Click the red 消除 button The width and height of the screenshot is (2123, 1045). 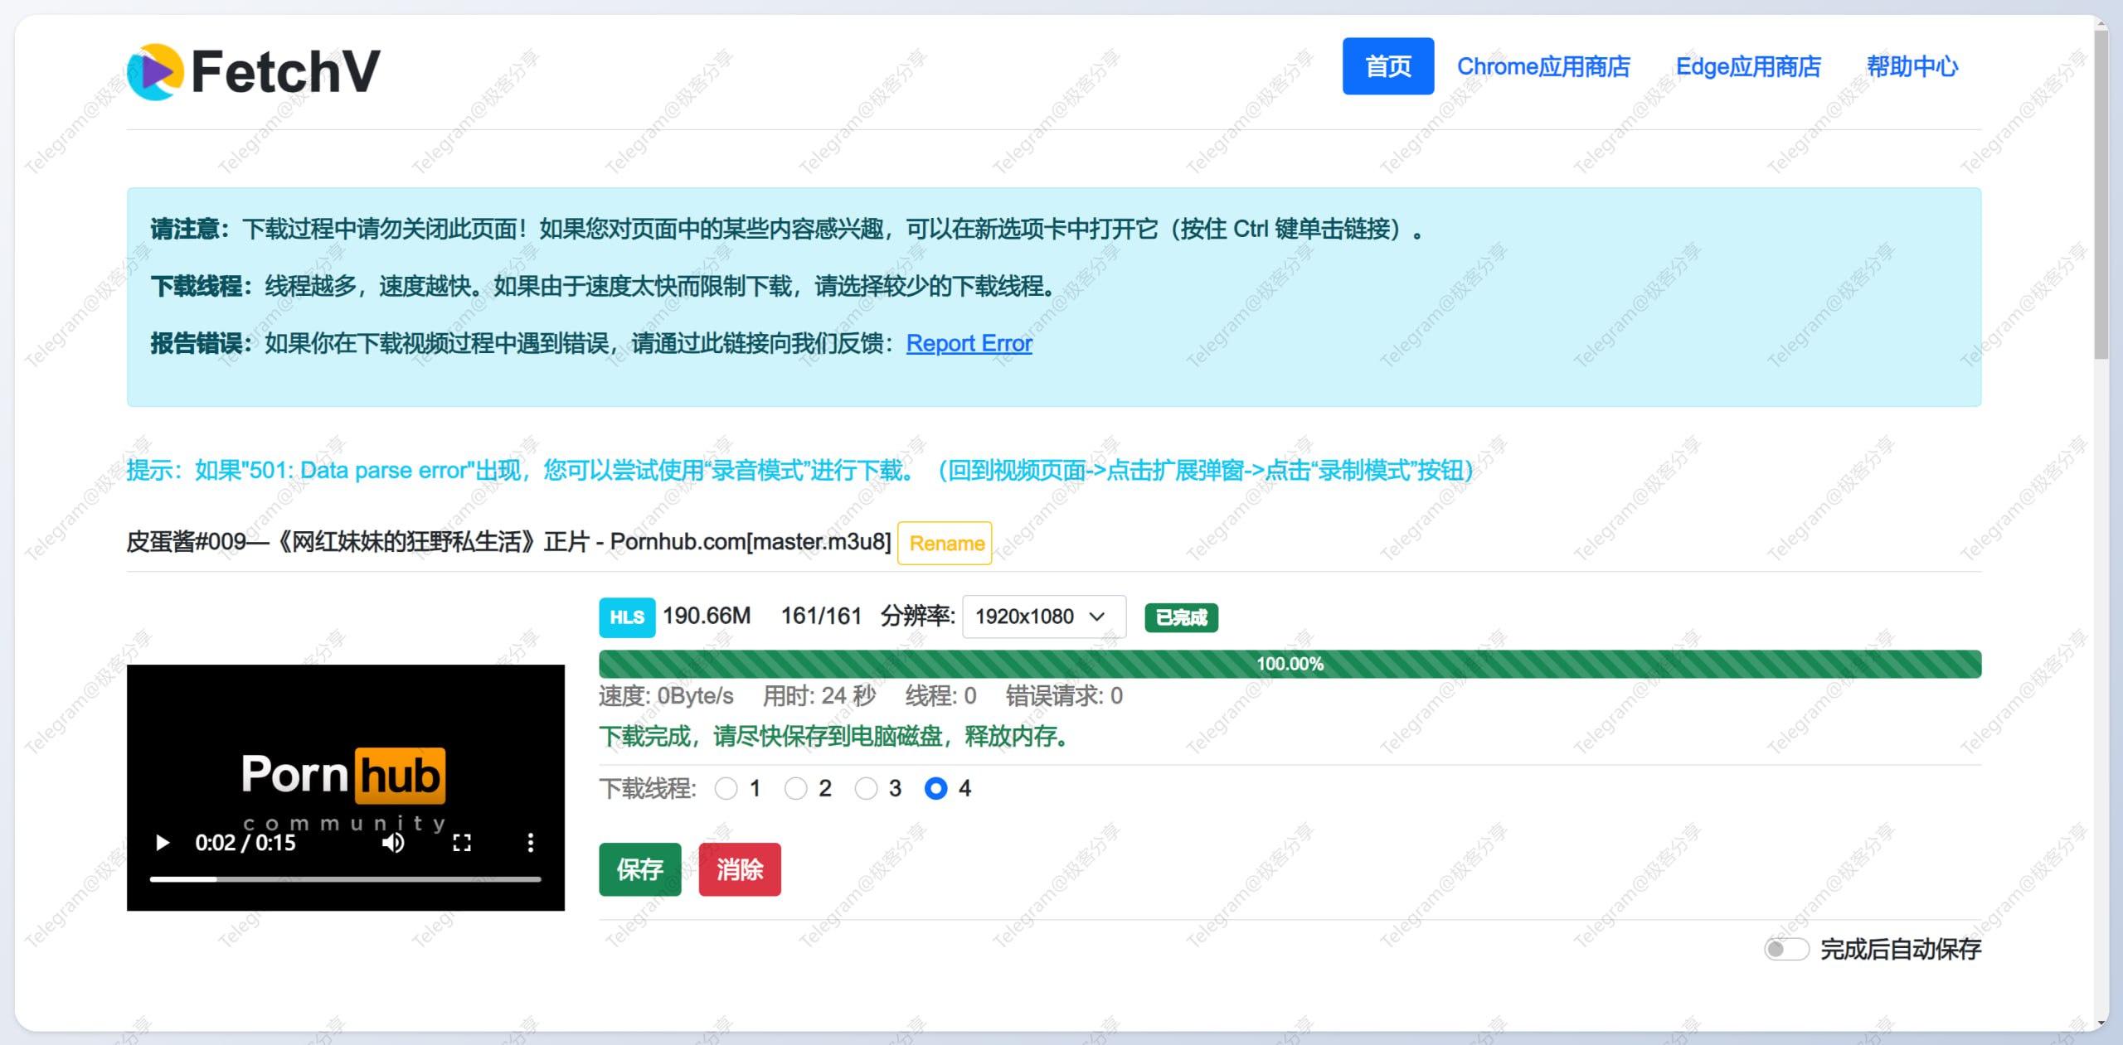(x=740, y=869)
